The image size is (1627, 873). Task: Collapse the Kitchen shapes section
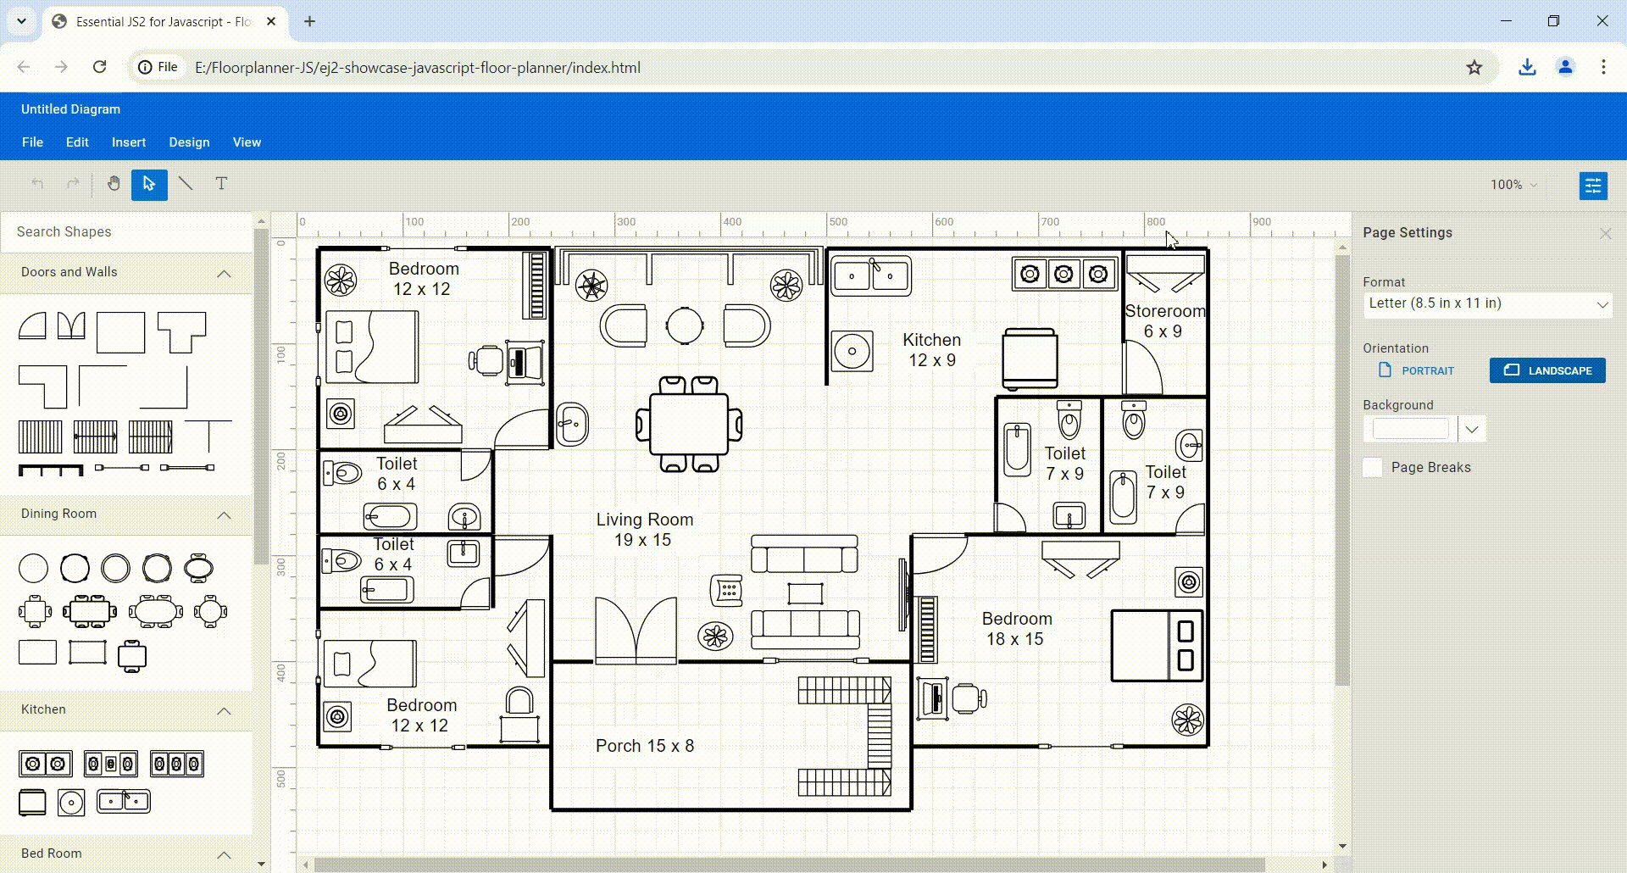pyautogui.click(x=224, y=710)
